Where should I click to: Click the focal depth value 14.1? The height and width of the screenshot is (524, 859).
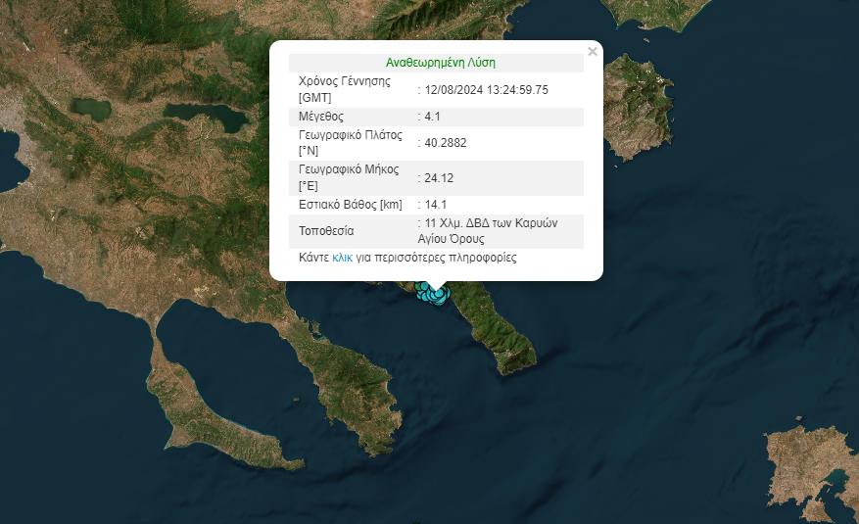(435, 205)
